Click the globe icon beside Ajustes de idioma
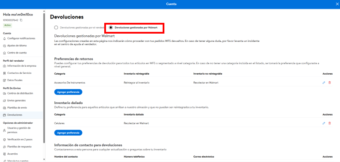The height and width of the screenshot is (162, 340). [x=5, y=46]
